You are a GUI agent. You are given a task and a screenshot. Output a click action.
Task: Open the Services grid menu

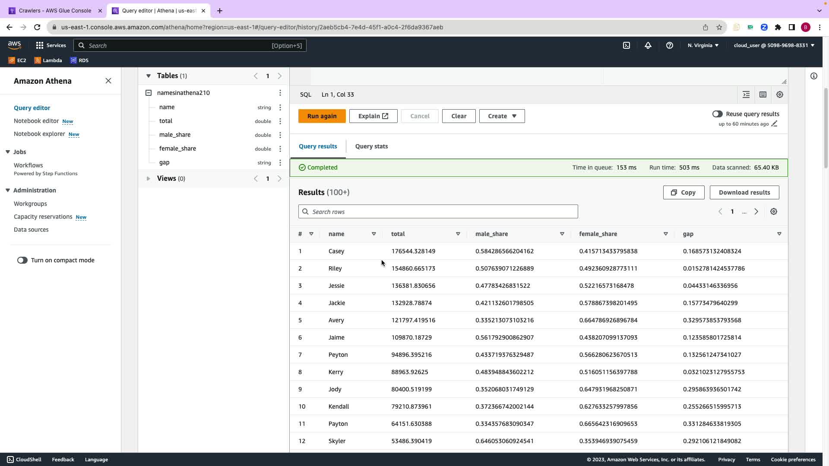click(x=40, y=45)
